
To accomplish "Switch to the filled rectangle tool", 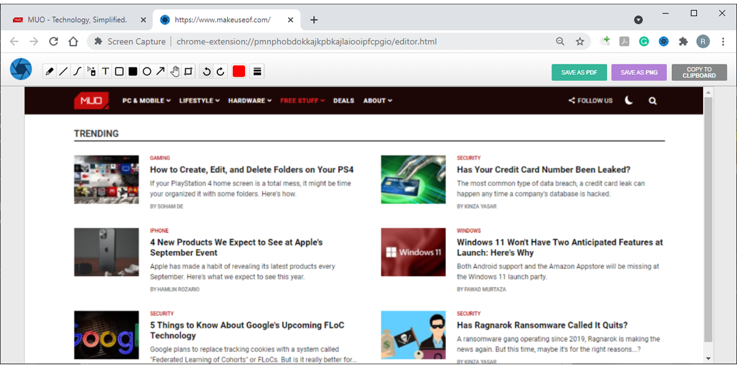I will click(x=132, y=71).
